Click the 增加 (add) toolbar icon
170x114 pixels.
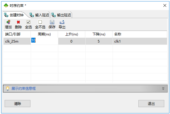click(x=8, y=22)
